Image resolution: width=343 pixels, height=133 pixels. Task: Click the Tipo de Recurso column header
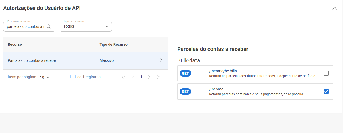pyautogui.click(x=114, y=44)
